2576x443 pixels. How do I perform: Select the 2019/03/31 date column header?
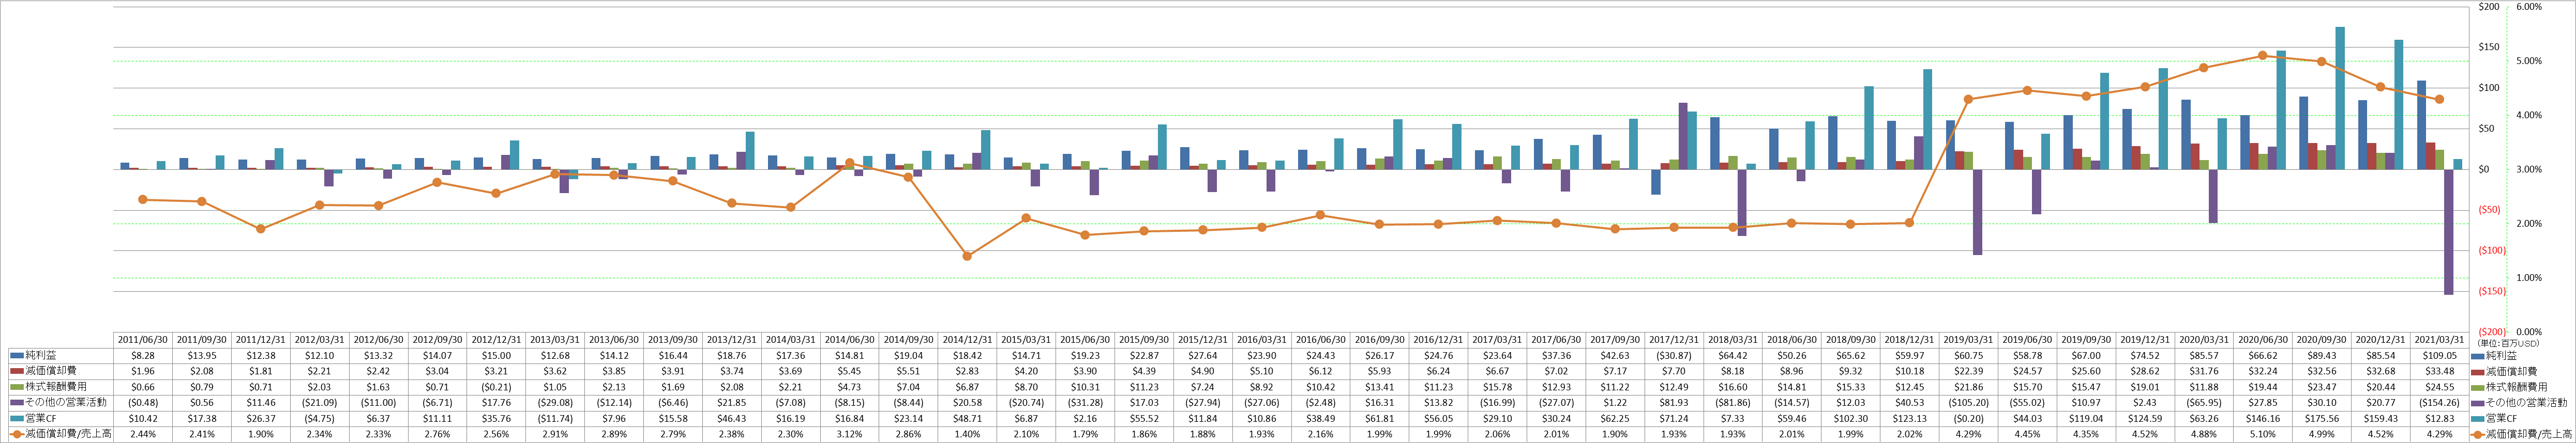pyautogui.click(x=1968, y=339)
